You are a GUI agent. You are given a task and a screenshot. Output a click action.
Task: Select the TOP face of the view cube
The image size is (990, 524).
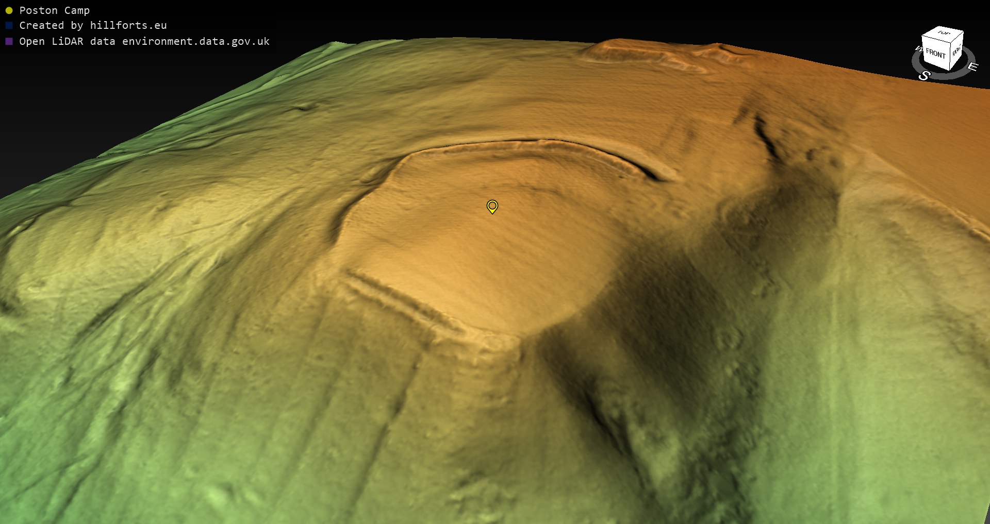944,33
